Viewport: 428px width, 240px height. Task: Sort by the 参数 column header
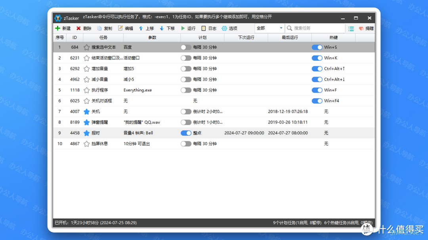(152, 37)
